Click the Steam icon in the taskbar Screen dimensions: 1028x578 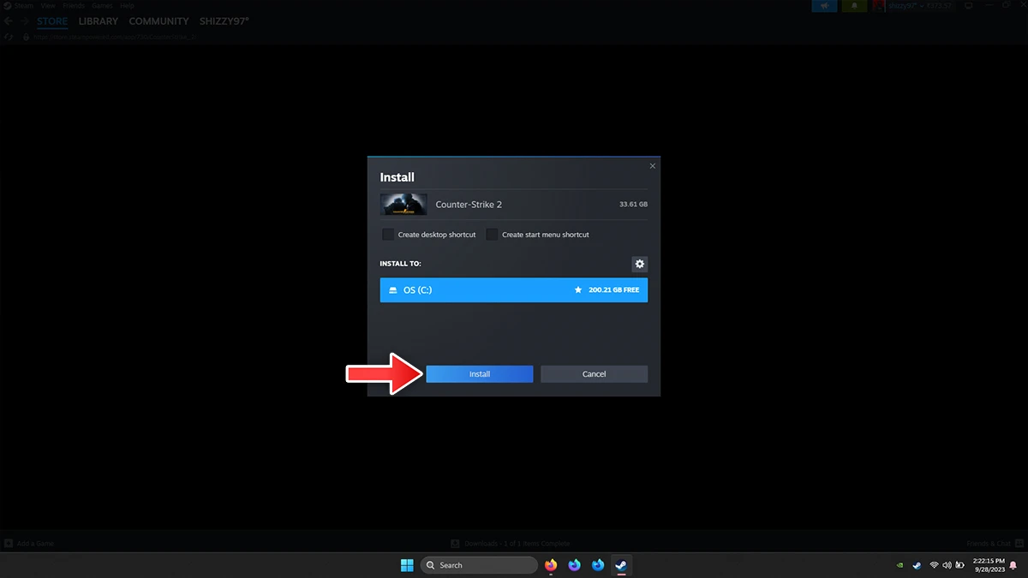pyautogui.click(x=622, y=565)
